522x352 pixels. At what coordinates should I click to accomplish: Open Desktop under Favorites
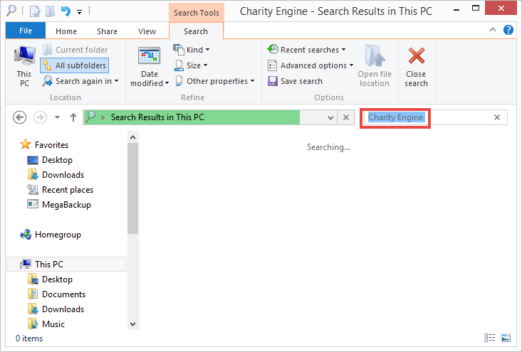point(50,160)
